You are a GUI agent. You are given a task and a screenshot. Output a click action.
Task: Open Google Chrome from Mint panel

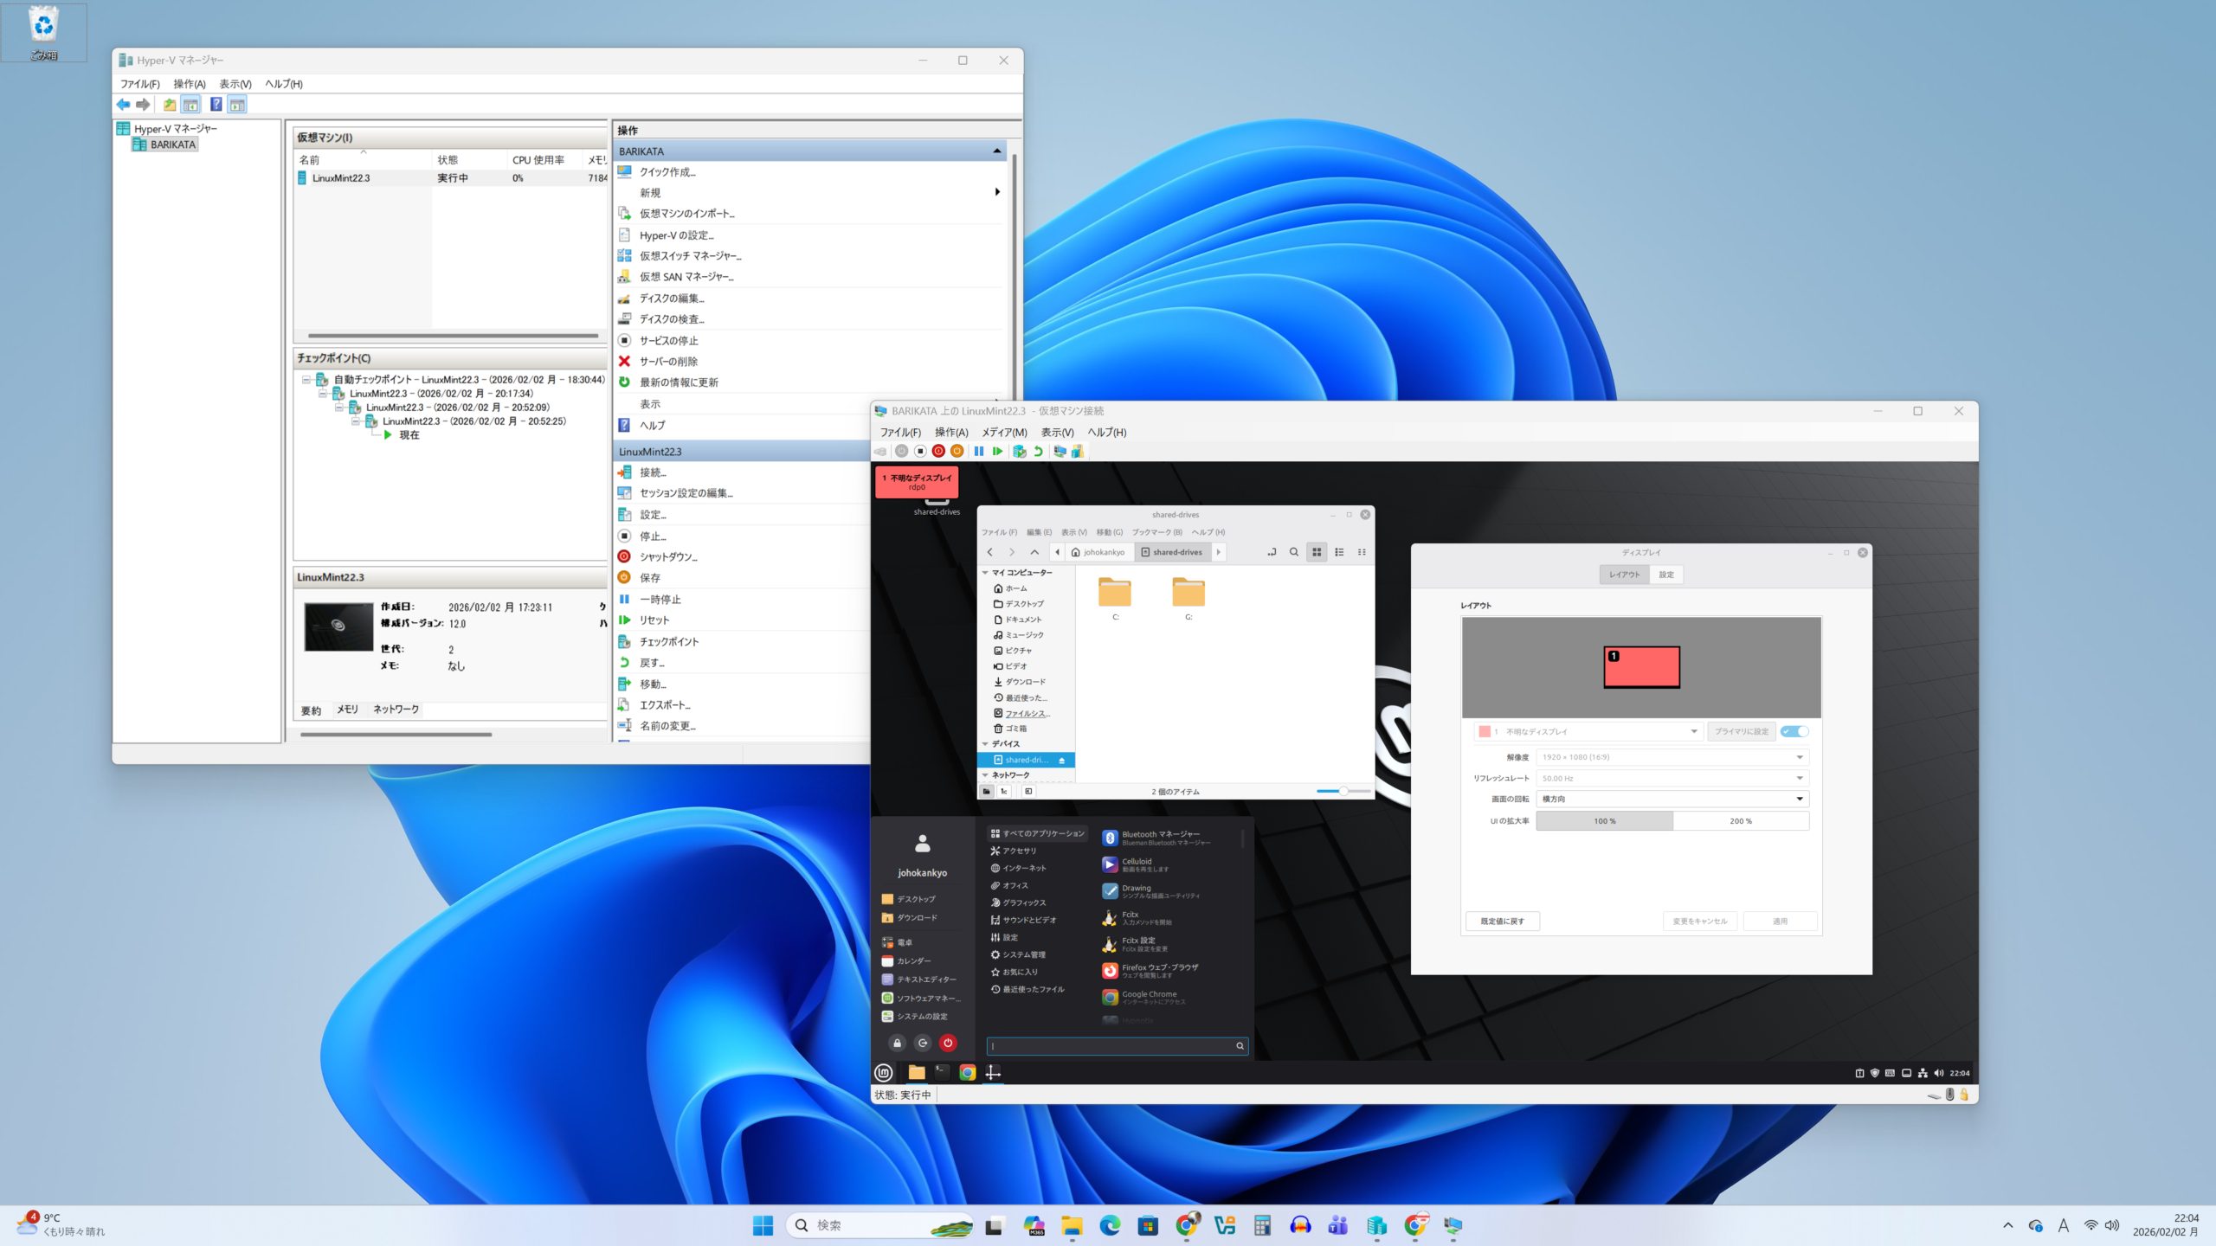968,1072
